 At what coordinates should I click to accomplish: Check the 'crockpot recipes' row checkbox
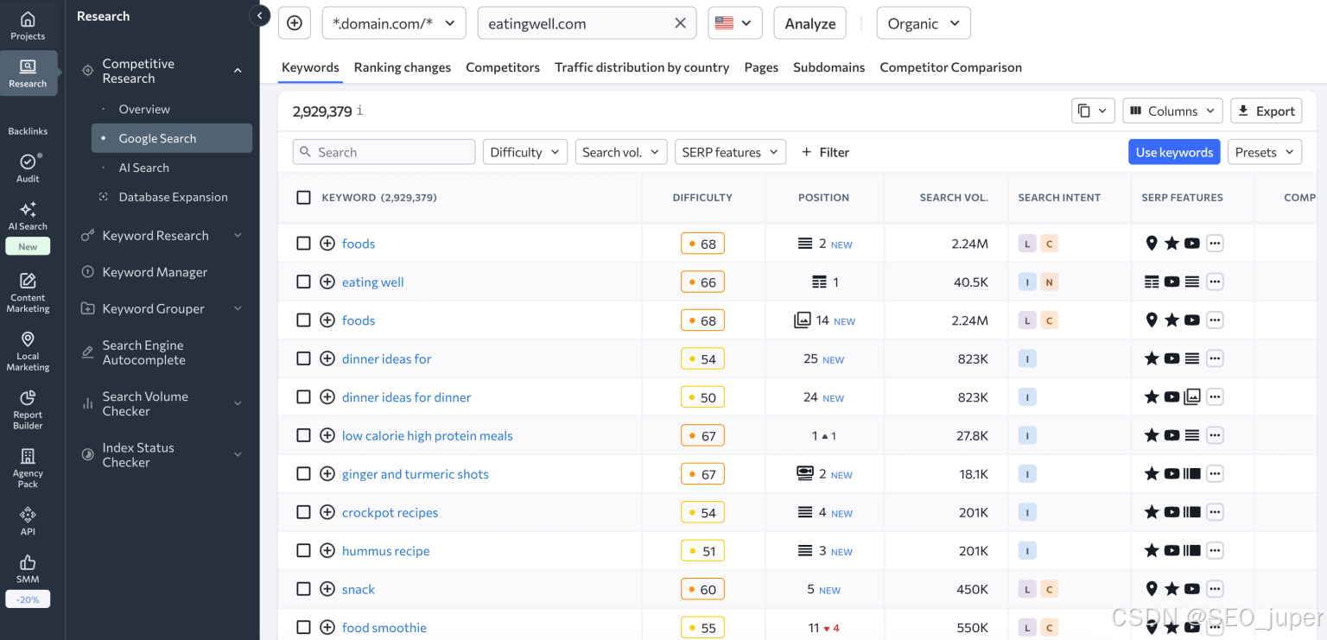tap(303, 512)
